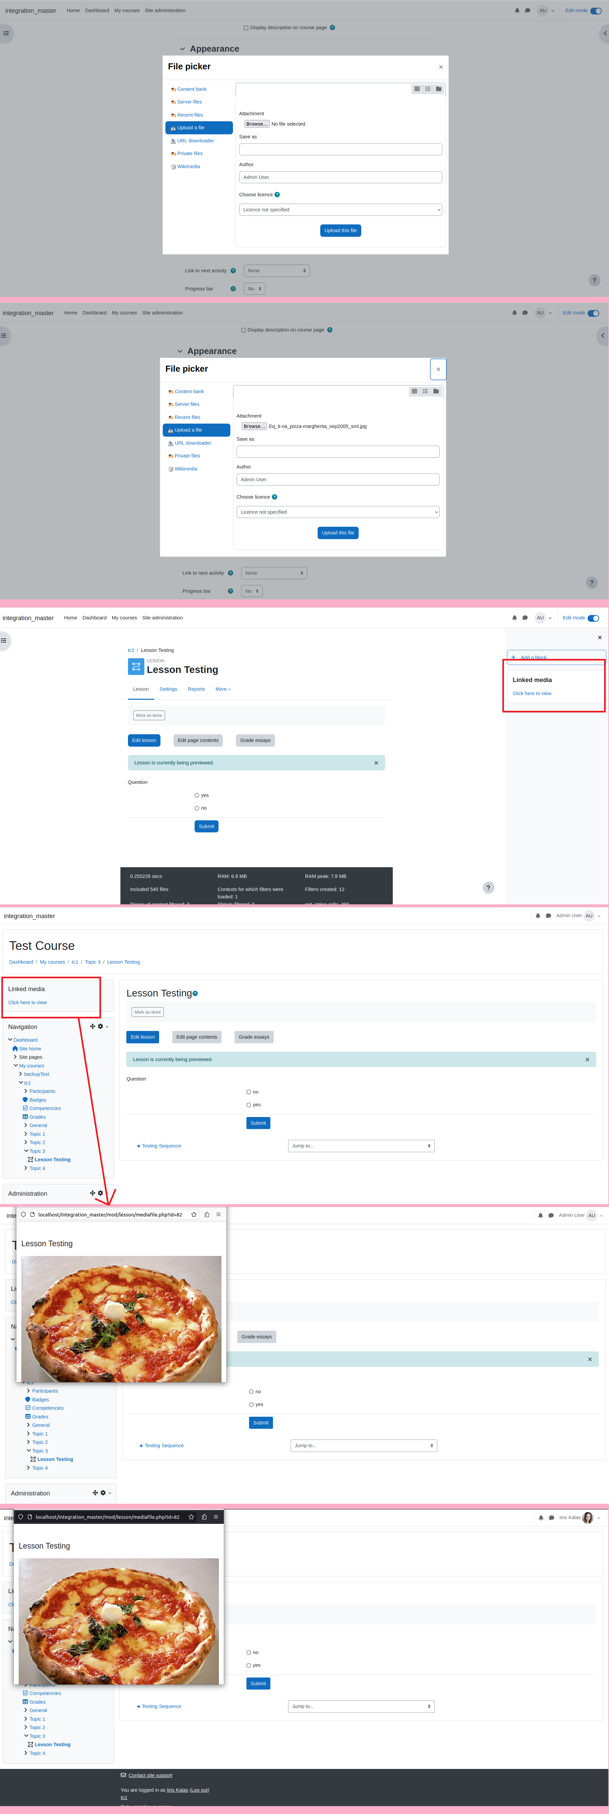Switch to list view in picker with pizza jpg selected
This screenshot has height=1814, width=609.
[x=425, y=391]
